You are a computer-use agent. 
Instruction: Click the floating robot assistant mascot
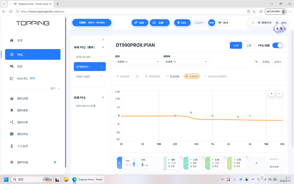click(279, 29)
